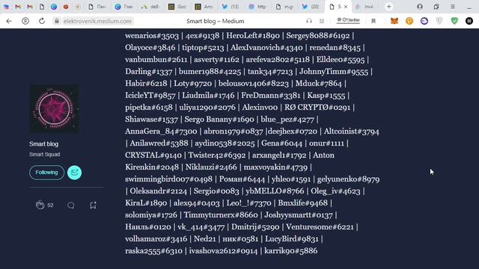Screen dimensions: 479x269
Task: Click the name CRYSTAL#9140
Action: click(153, 155)
